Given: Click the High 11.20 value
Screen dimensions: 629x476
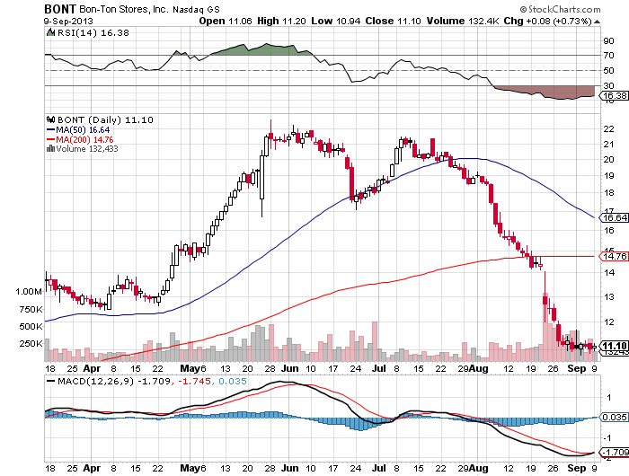Looking at the screenshot, I should [x=281, y=21].
